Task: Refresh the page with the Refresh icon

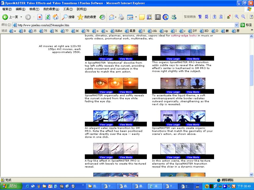Action: [48, 17]
